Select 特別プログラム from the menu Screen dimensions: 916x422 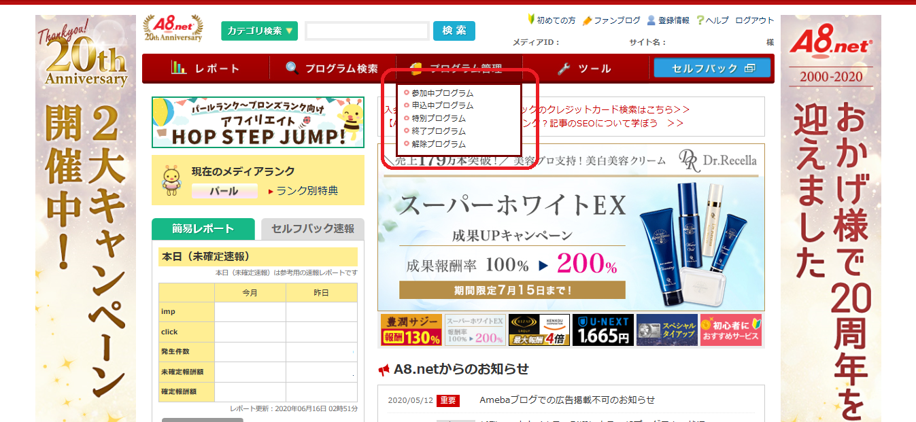439,118
